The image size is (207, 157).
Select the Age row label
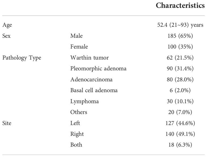pos(7,25)
